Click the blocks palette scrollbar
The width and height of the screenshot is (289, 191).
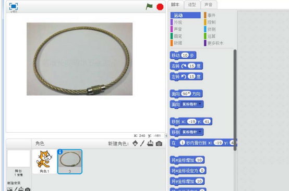235,100
